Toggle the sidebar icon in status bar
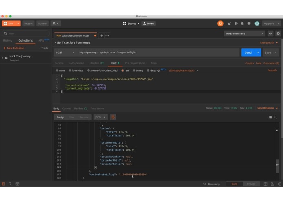This screenshot has height=201, width=283. [3, 184]
